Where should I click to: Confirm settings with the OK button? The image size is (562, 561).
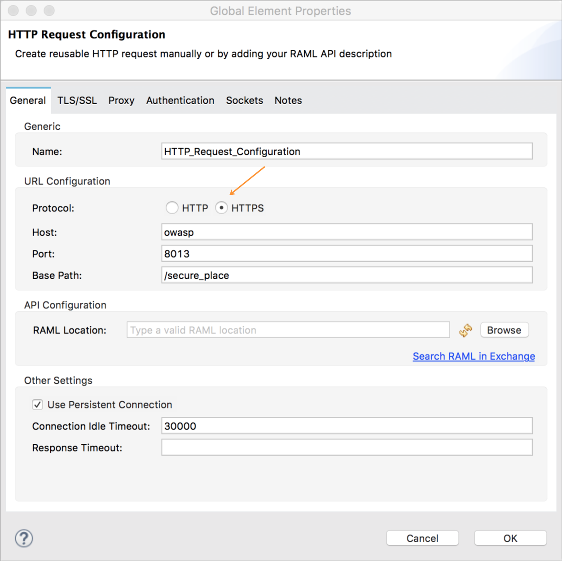point(510,538)
